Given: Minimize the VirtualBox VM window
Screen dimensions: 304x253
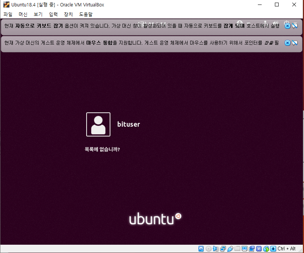Looking at the screenshot, I should (260, 5).
